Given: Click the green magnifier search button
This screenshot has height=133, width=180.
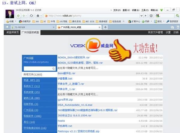Looking at the screenshot, I should tap(177, 16).
